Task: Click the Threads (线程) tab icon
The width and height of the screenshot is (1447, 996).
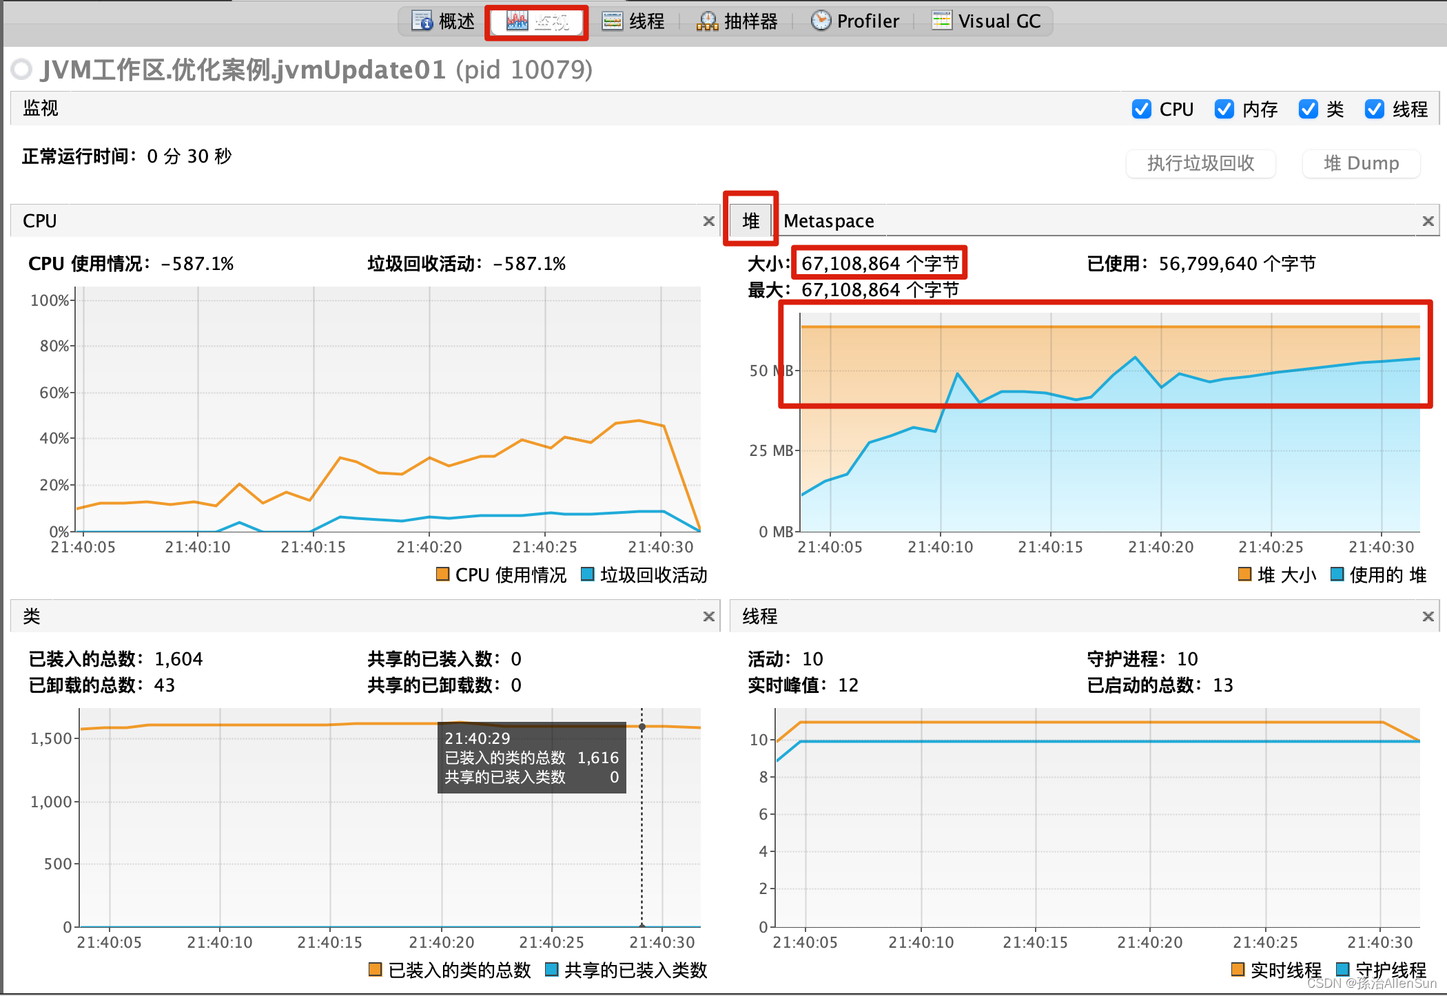Action: pos(612,21)
